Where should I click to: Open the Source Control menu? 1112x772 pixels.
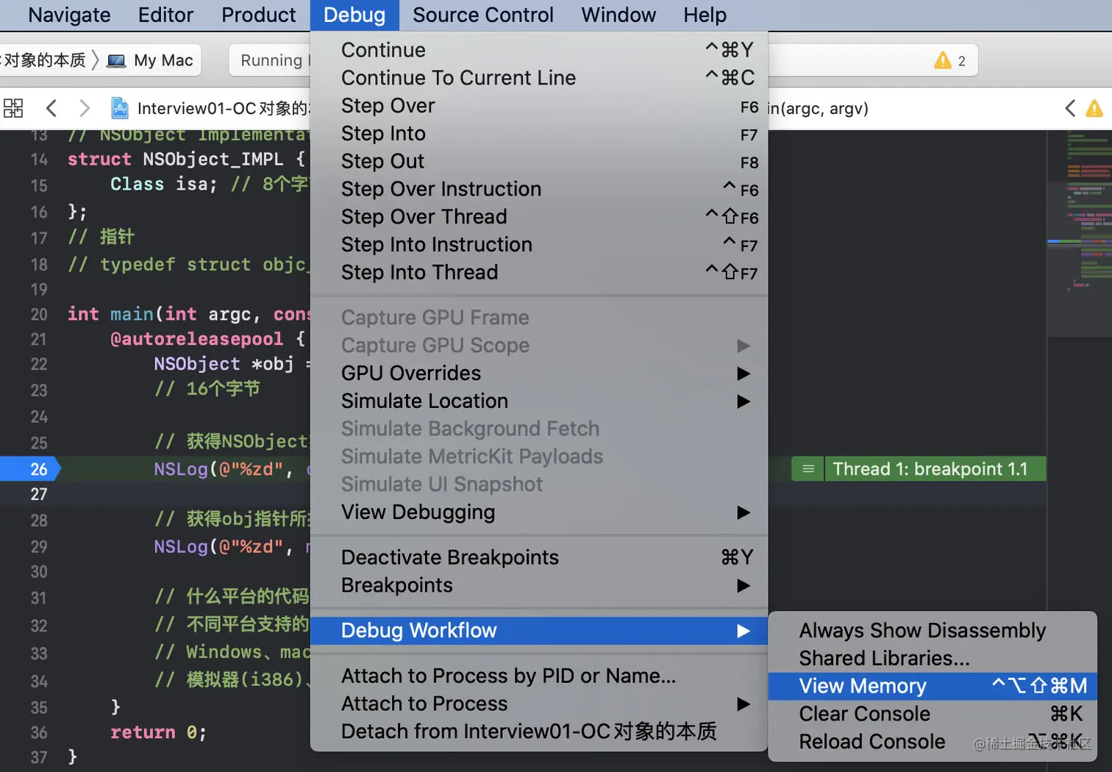(482, 15)
